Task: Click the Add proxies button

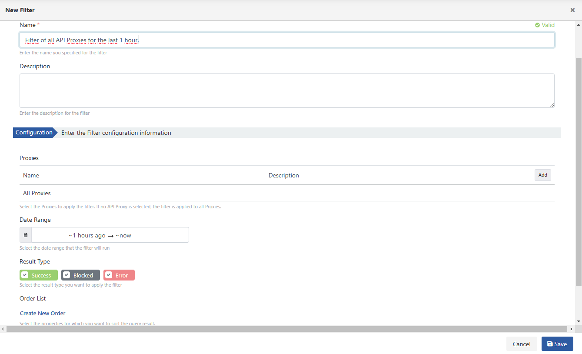Action: (x=542, y=175)
